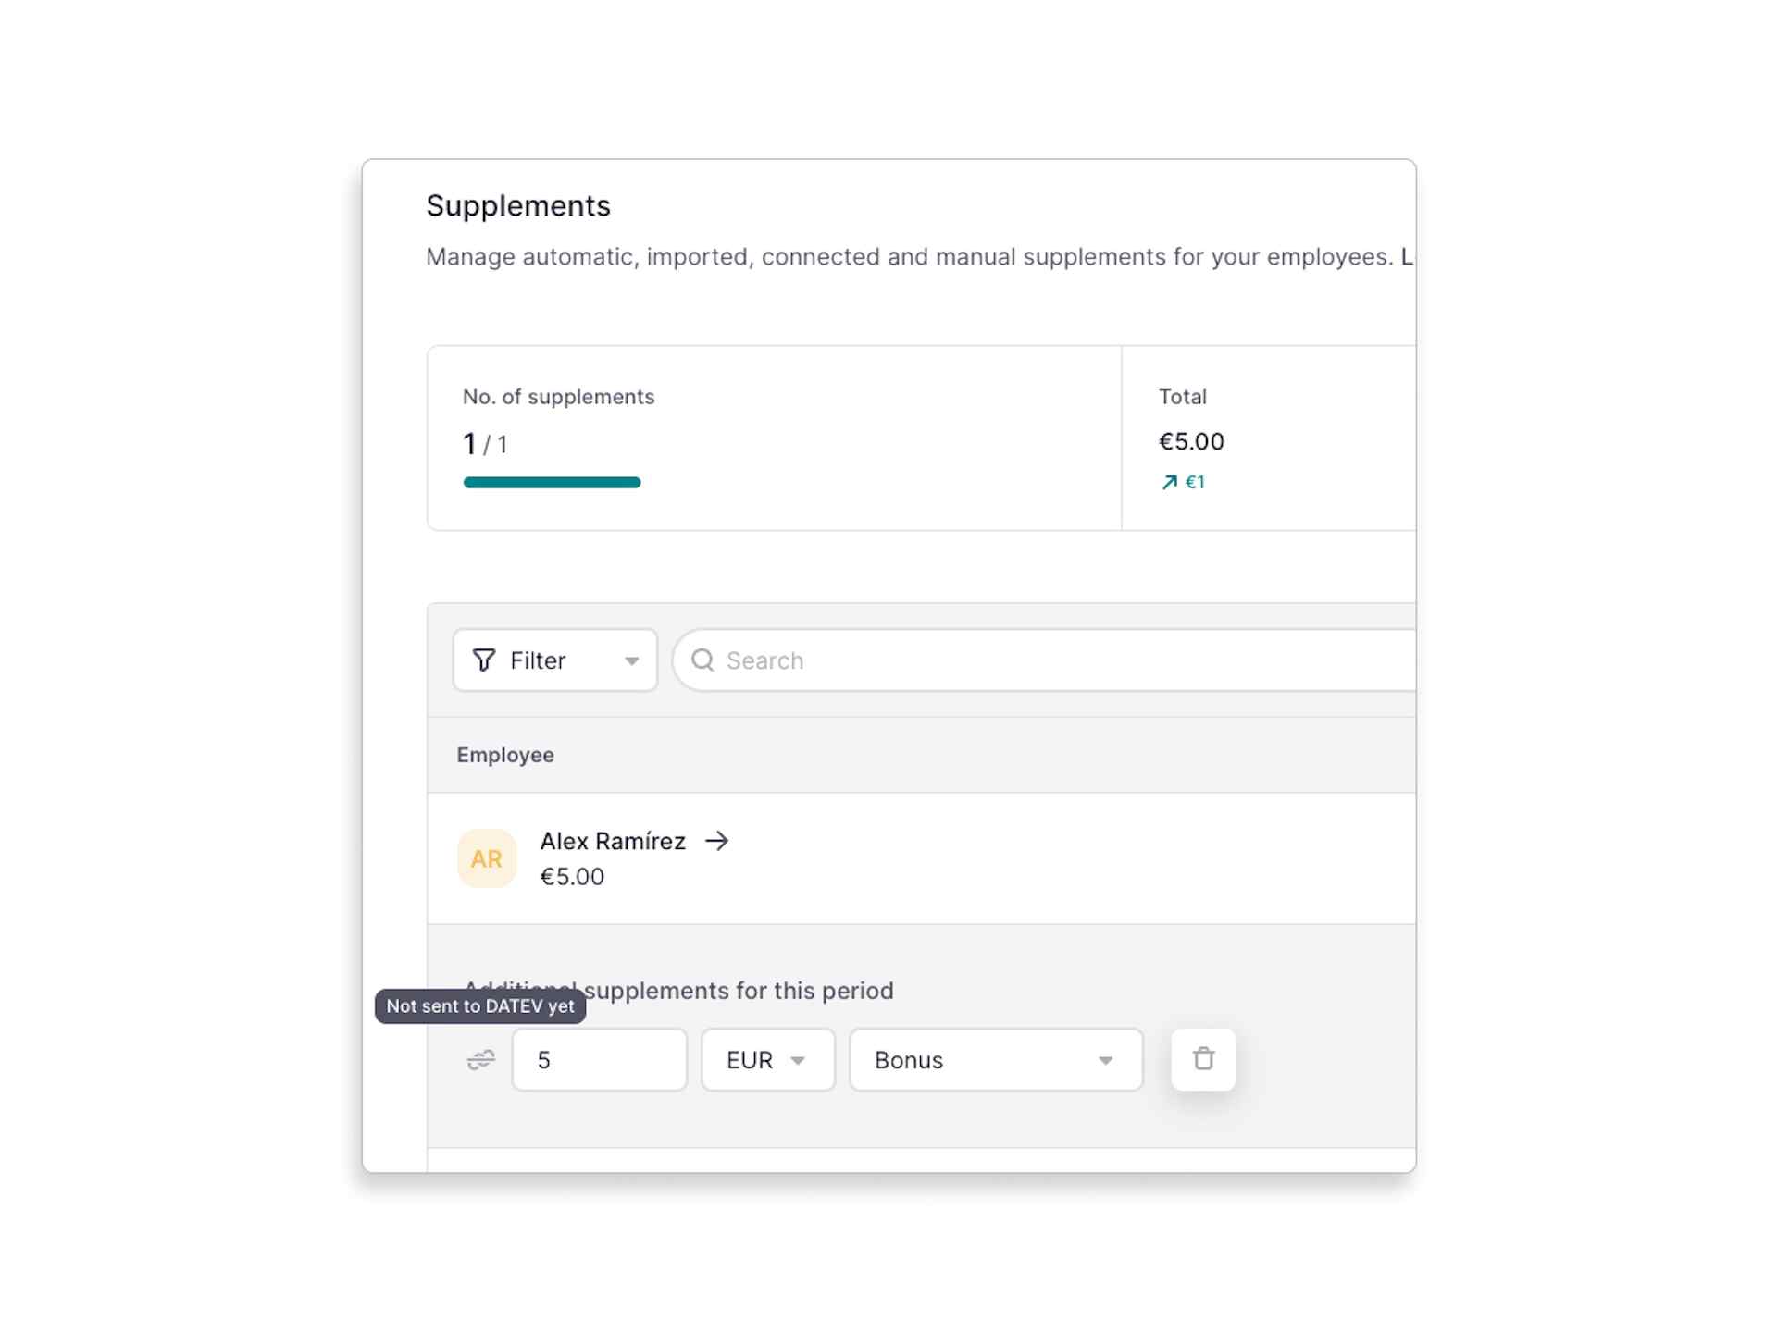
Task: Click the €1 increase indicator link
Action: pyautogui.click(x=1194, y=482)
